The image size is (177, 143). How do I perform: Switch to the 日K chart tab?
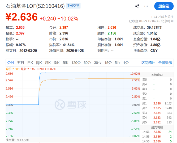[30, 63]
